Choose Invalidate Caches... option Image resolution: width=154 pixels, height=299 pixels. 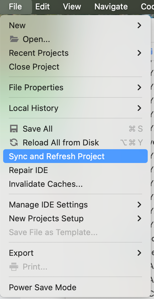pos(75,184)
